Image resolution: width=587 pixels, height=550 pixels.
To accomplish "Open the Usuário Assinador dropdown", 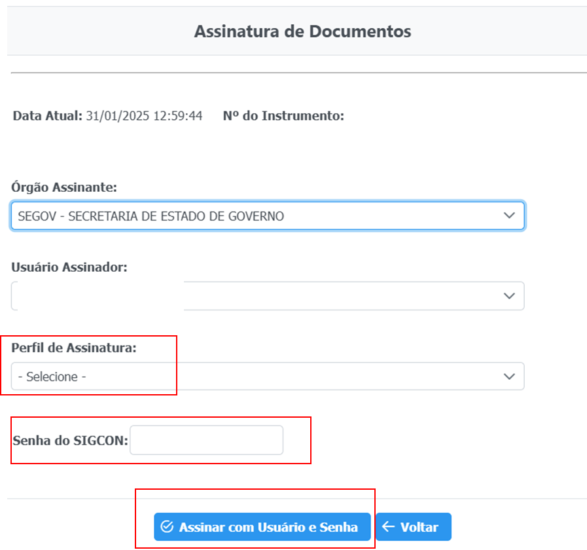I will (262, 296).
